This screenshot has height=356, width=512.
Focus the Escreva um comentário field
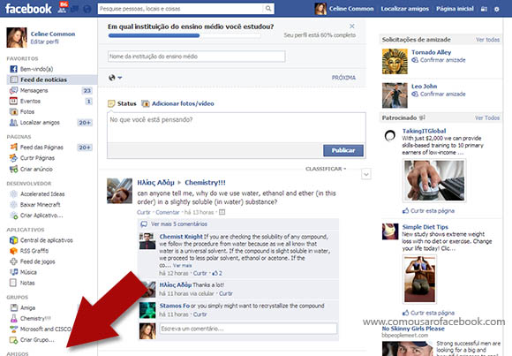point(248,329)
